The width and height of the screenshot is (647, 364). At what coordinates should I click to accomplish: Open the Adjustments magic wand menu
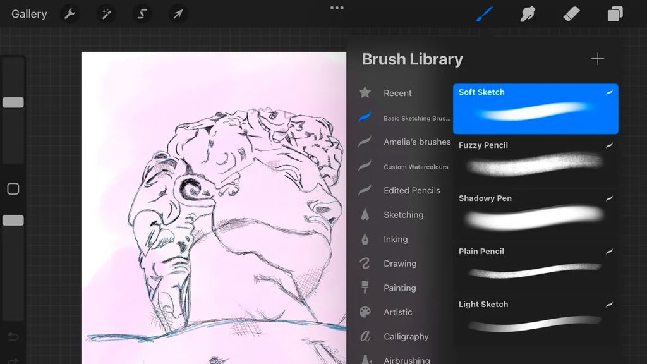click(x=106, y=13)
